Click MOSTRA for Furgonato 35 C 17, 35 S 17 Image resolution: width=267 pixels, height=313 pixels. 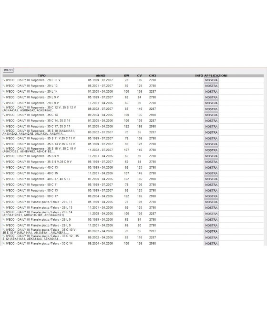pyautogui.click(x=211, y=127)
